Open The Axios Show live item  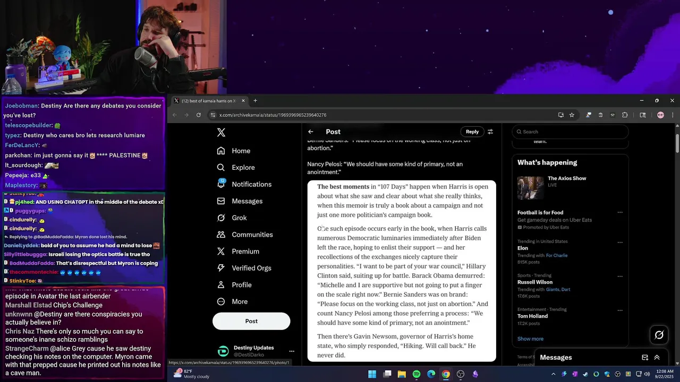click(570, 188)
